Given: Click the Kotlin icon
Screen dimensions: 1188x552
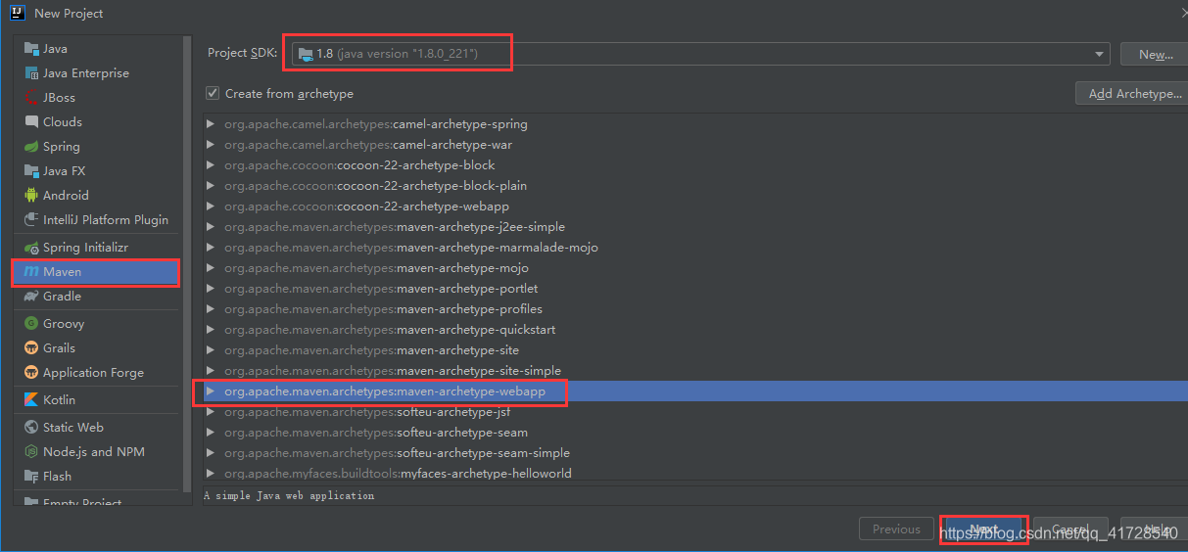Looking at the screenshot, I should click(x=31, y=399).
